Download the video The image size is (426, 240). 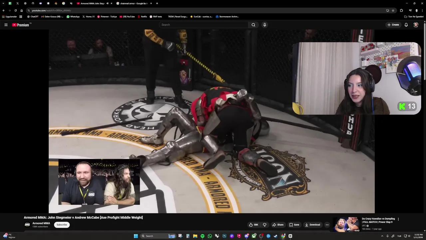(313, 225)
